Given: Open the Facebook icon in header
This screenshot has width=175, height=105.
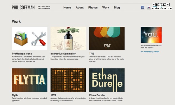Looking at the screenshot, I should tap(143, 8).
